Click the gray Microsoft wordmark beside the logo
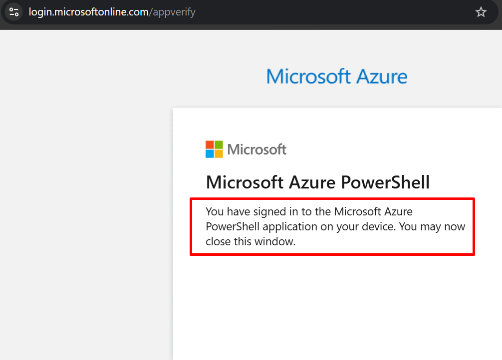The height and width of the screenshot is (360, 502). point(257,150)
